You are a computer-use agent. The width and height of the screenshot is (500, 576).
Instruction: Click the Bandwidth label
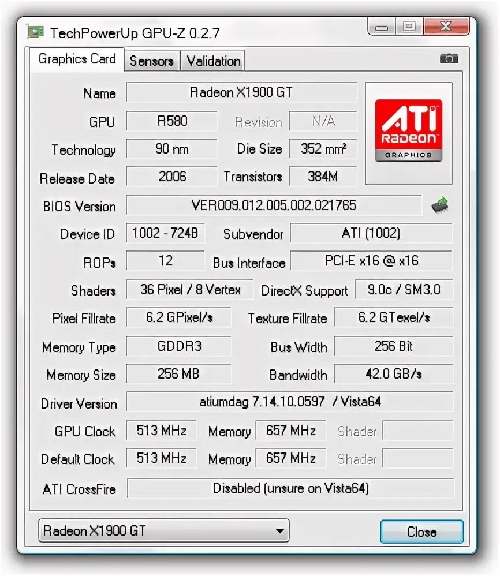pyautogui.click(x=298, y=375)
